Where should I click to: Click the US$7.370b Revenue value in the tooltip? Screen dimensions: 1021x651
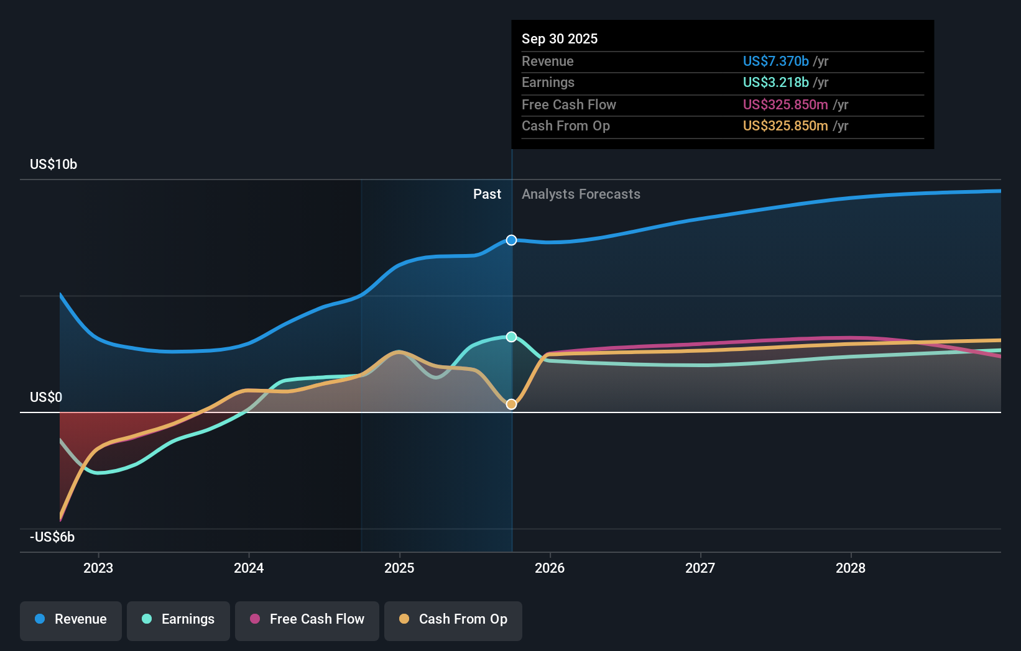[775, 61]
